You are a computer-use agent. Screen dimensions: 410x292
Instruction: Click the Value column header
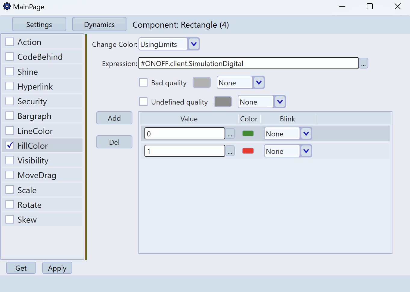coord(189,119)
